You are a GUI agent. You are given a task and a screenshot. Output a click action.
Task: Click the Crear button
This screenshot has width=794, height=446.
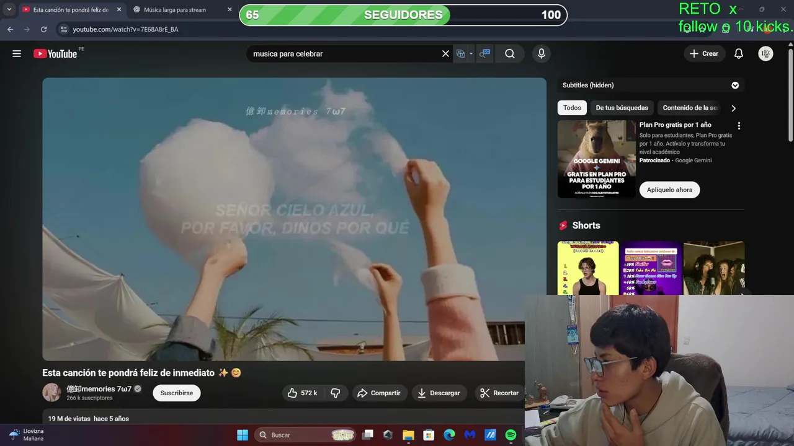coord(703,54)
